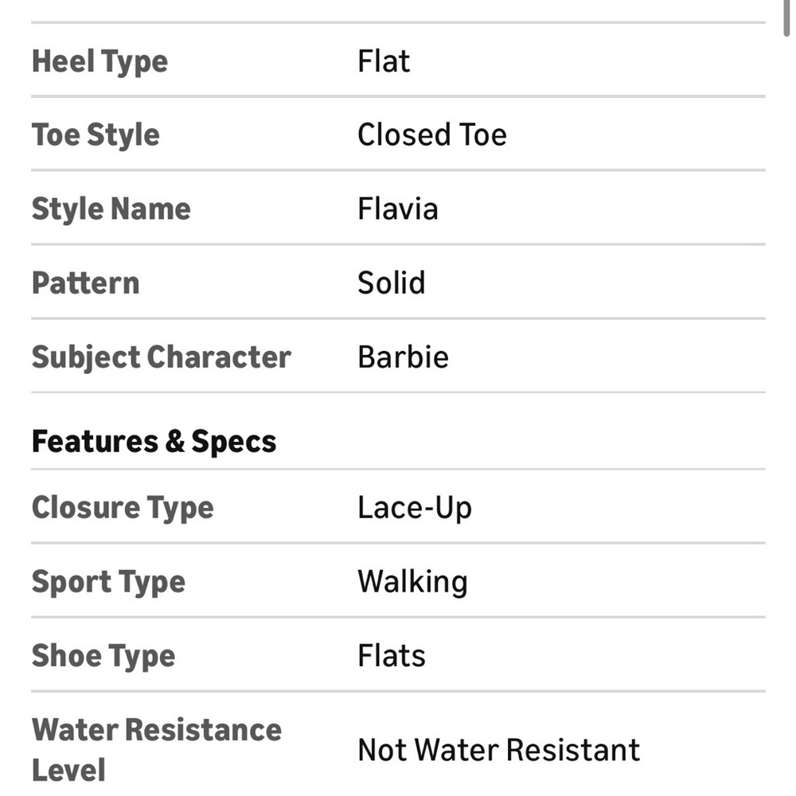Screen dimensions: 796x796
Task: Select the Lace-Up closure value
Action: [414, 507]
